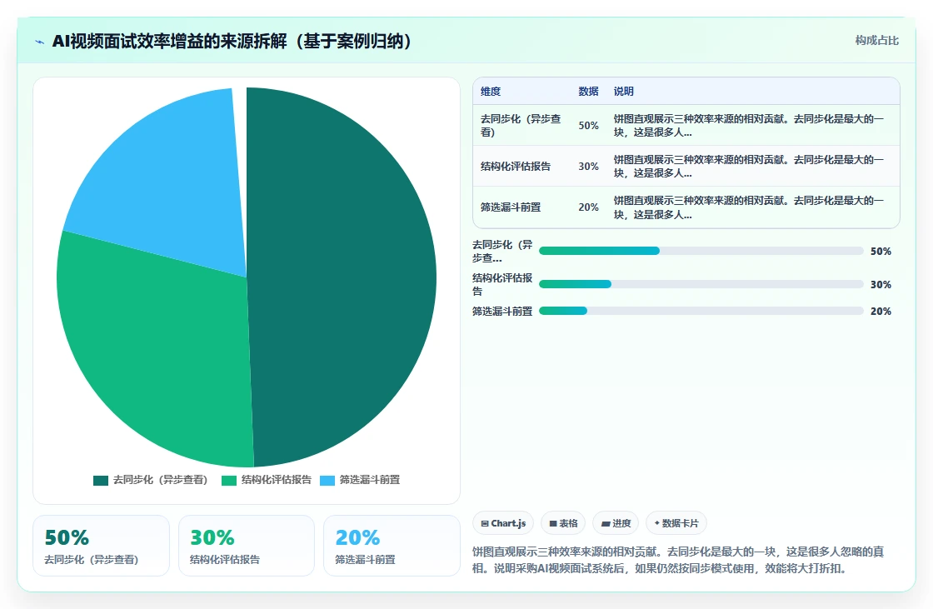933x609 pixels.
Task: Click the 构成占比 label in header
Action: pyautogui.click(x=876, y=41)
